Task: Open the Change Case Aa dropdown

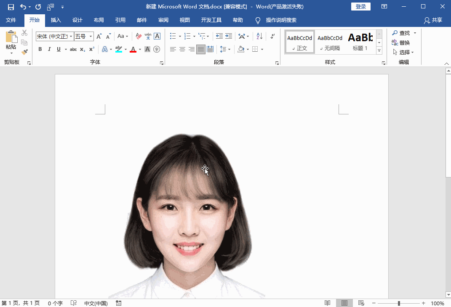Action: 123,36
